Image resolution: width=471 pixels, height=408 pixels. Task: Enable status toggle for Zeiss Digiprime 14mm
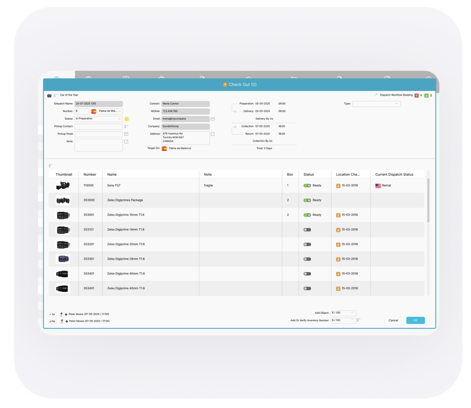coord(307,230)
